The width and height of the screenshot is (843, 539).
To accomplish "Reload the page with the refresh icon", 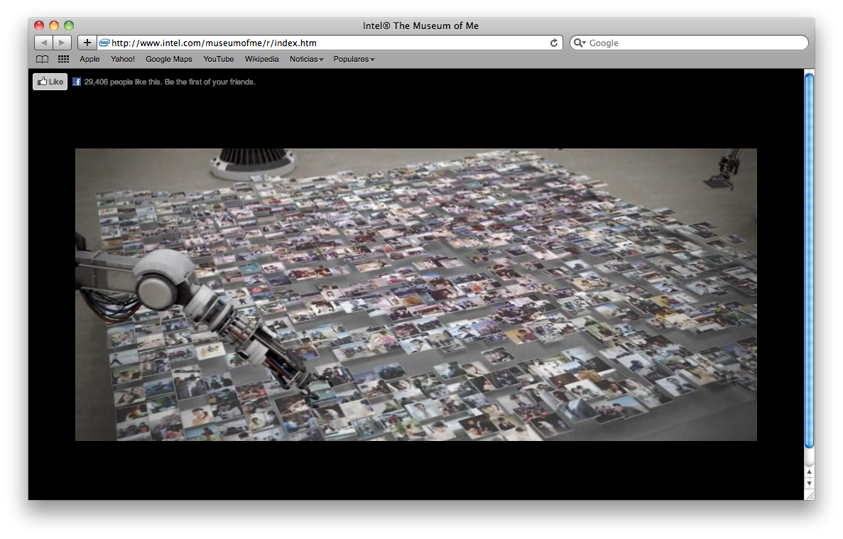I will click(554, 43).
